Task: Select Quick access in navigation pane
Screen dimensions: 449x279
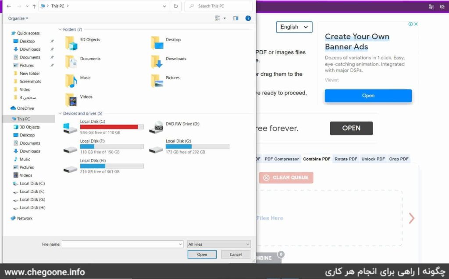Action: point(25,33)
